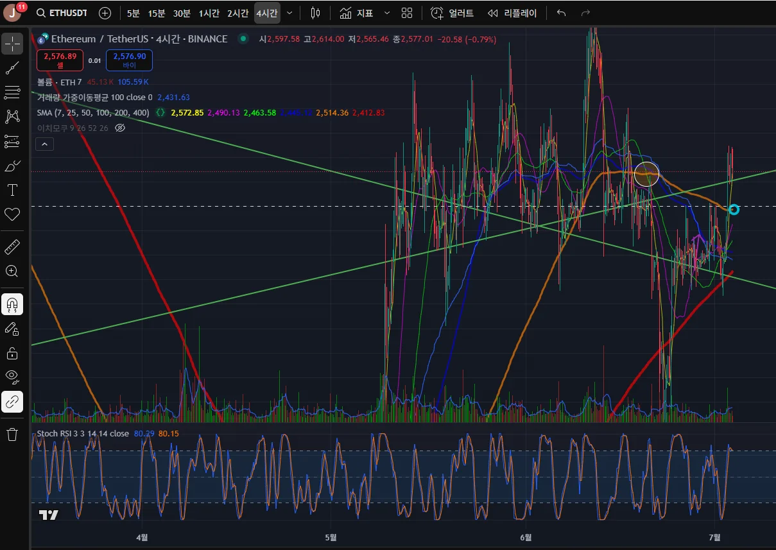Collapse the indicator legend with chevron

[44, 144]
